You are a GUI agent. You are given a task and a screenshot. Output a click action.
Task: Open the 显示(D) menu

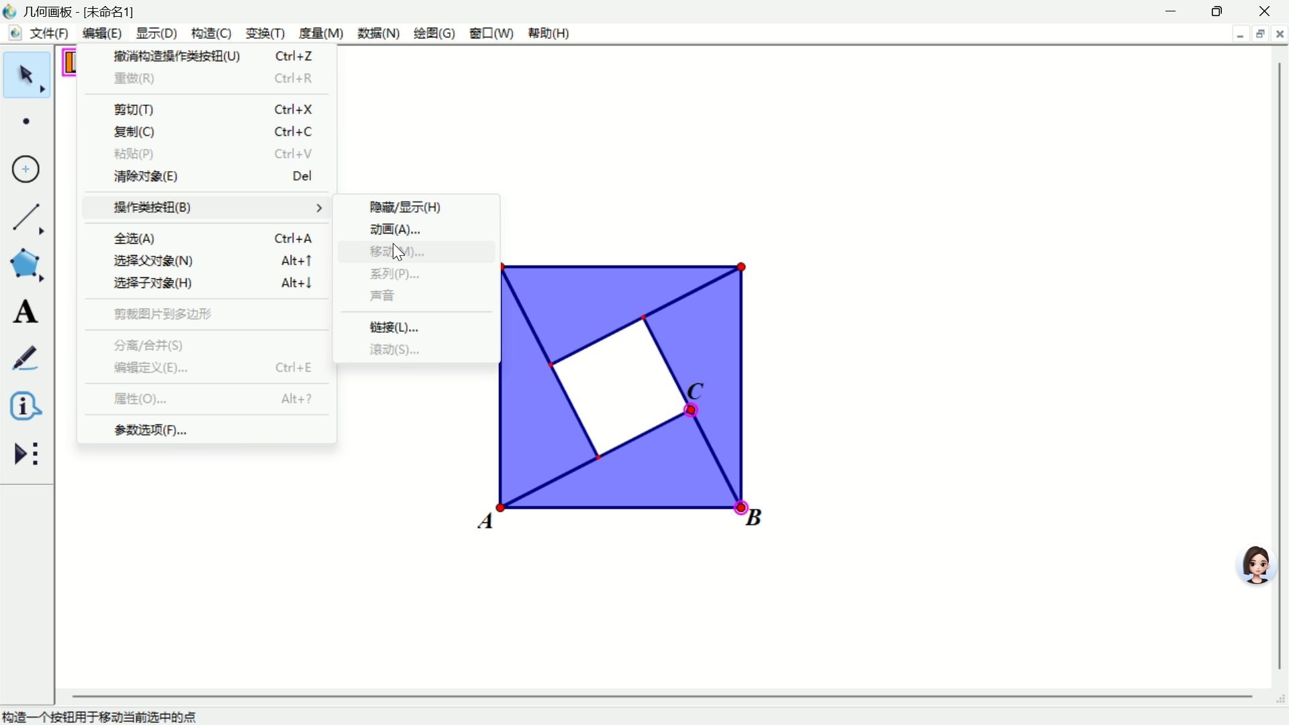156,34
